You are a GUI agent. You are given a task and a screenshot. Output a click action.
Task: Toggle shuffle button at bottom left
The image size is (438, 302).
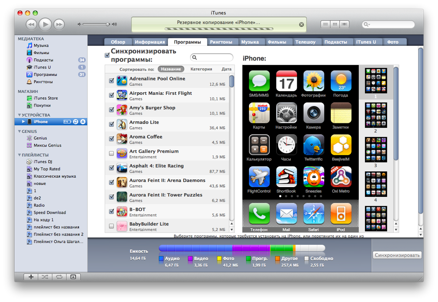click(x=45, y=277)
